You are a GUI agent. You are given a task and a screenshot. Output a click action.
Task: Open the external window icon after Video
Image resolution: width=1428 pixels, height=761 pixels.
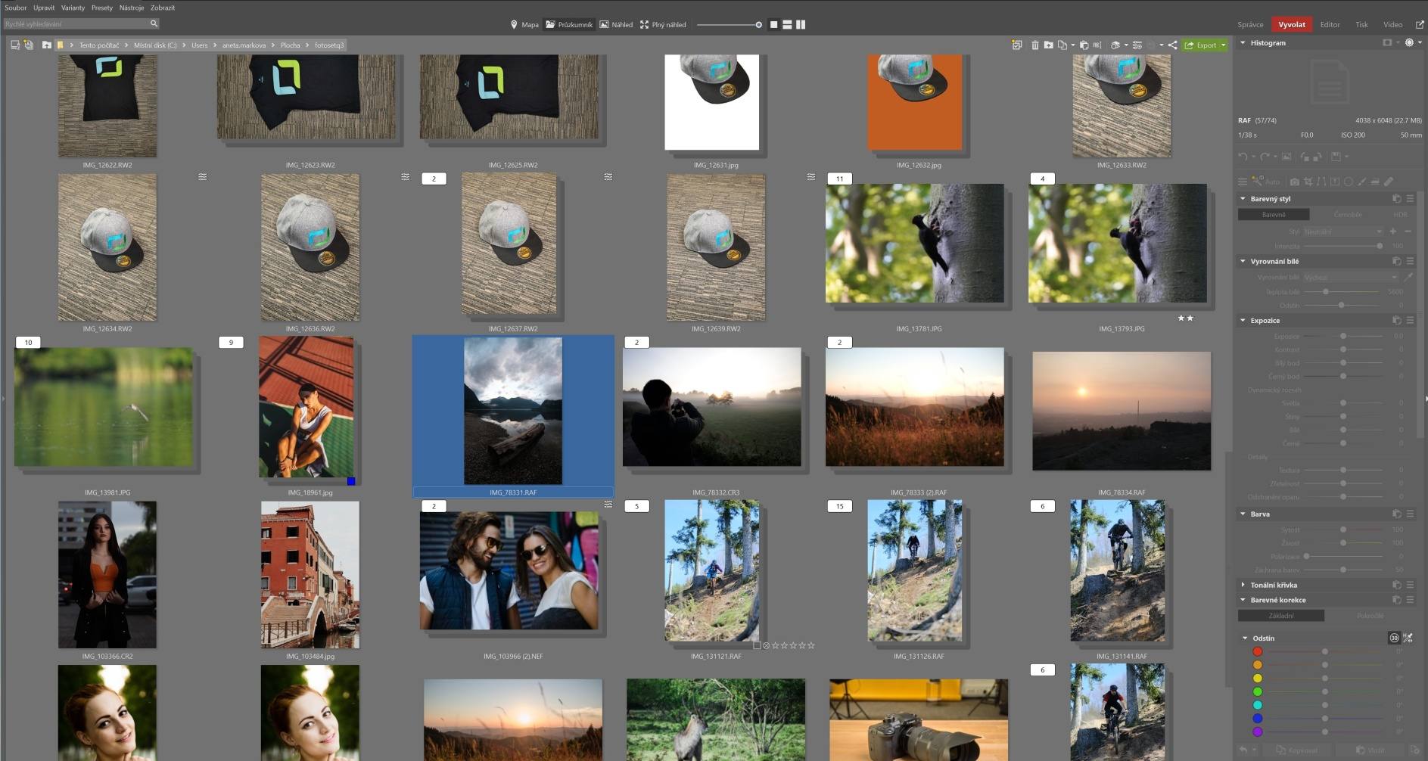(1420, 24)
